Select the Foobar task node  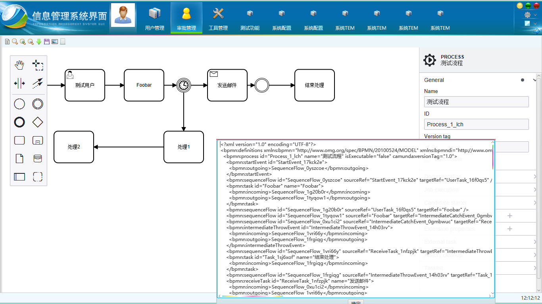(x=144, y=85)
